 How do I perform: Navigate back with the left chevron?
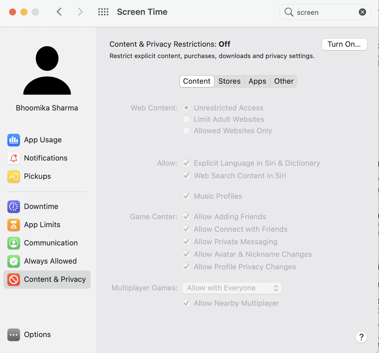[x=59, y=12]
